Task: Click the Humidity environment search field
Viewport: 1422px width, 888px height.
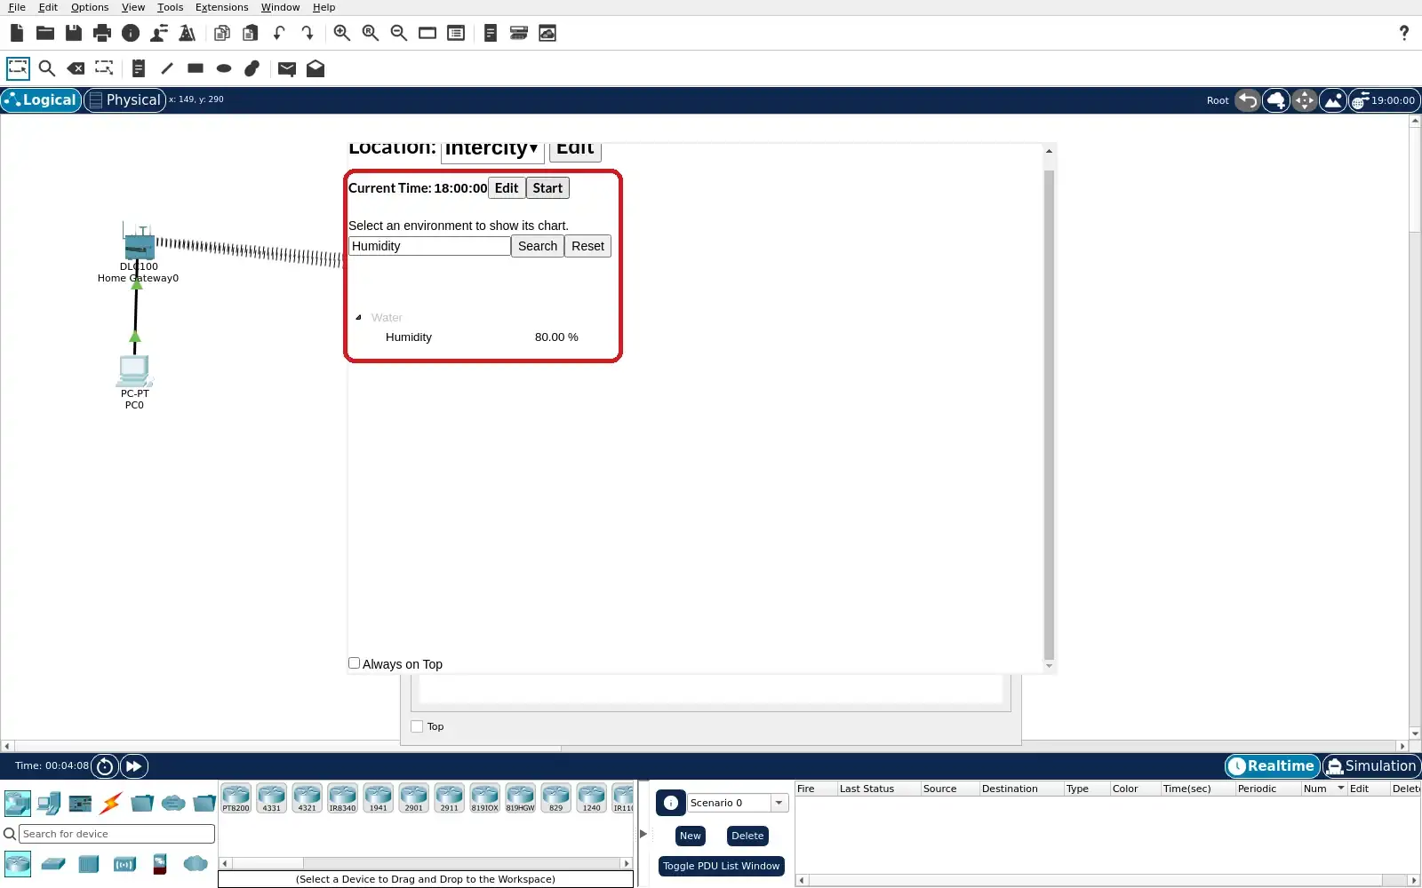Action: pos(429,246)
